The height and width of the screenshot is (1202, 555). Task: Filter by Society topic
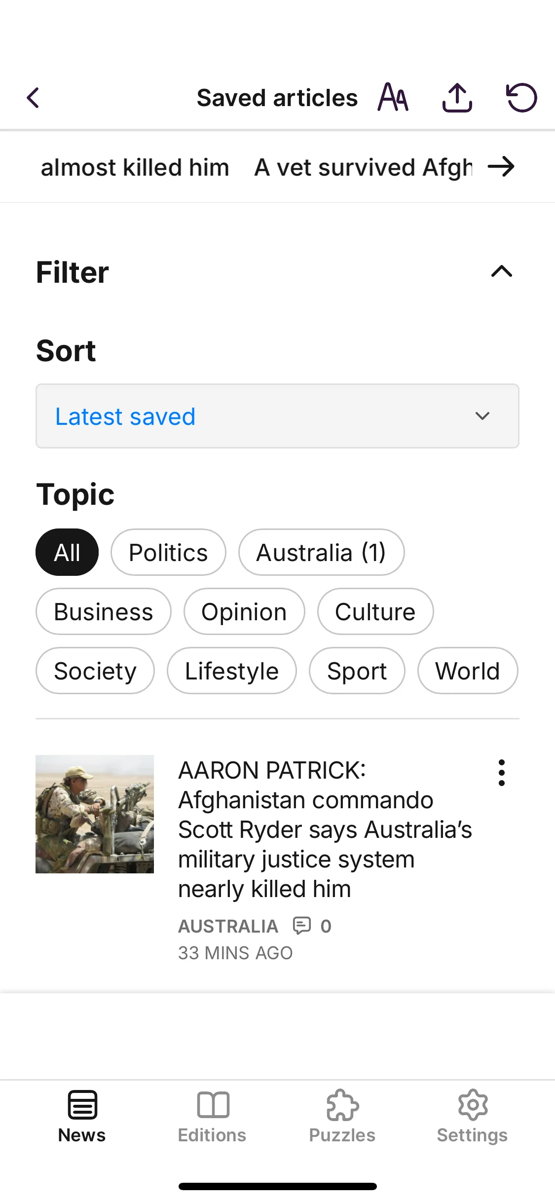[x=95, y=671]
